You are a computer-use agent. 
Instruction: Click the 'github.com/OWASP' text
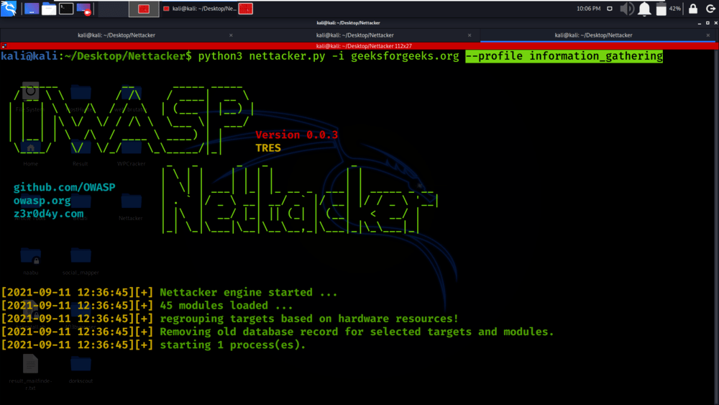click(64, 187)
